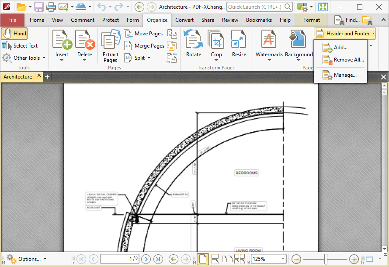This screenshot has height=267, width=389.
Task: Open a new document tab with plus
Action: click(x=47, y=77)
